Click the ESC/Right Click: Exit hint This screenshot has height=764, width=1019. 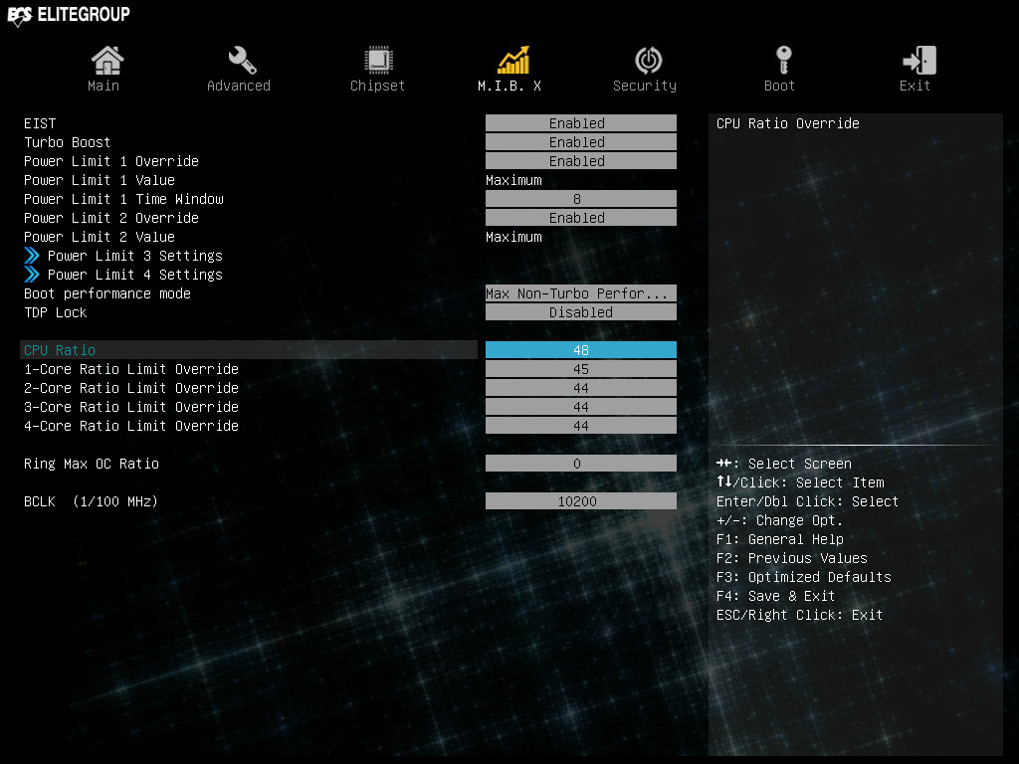(x=799, y=615)
